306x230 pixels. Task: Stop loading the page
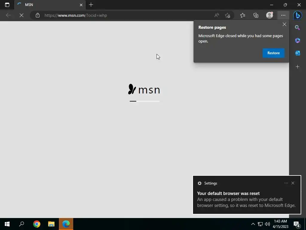[x=22, y=15]
